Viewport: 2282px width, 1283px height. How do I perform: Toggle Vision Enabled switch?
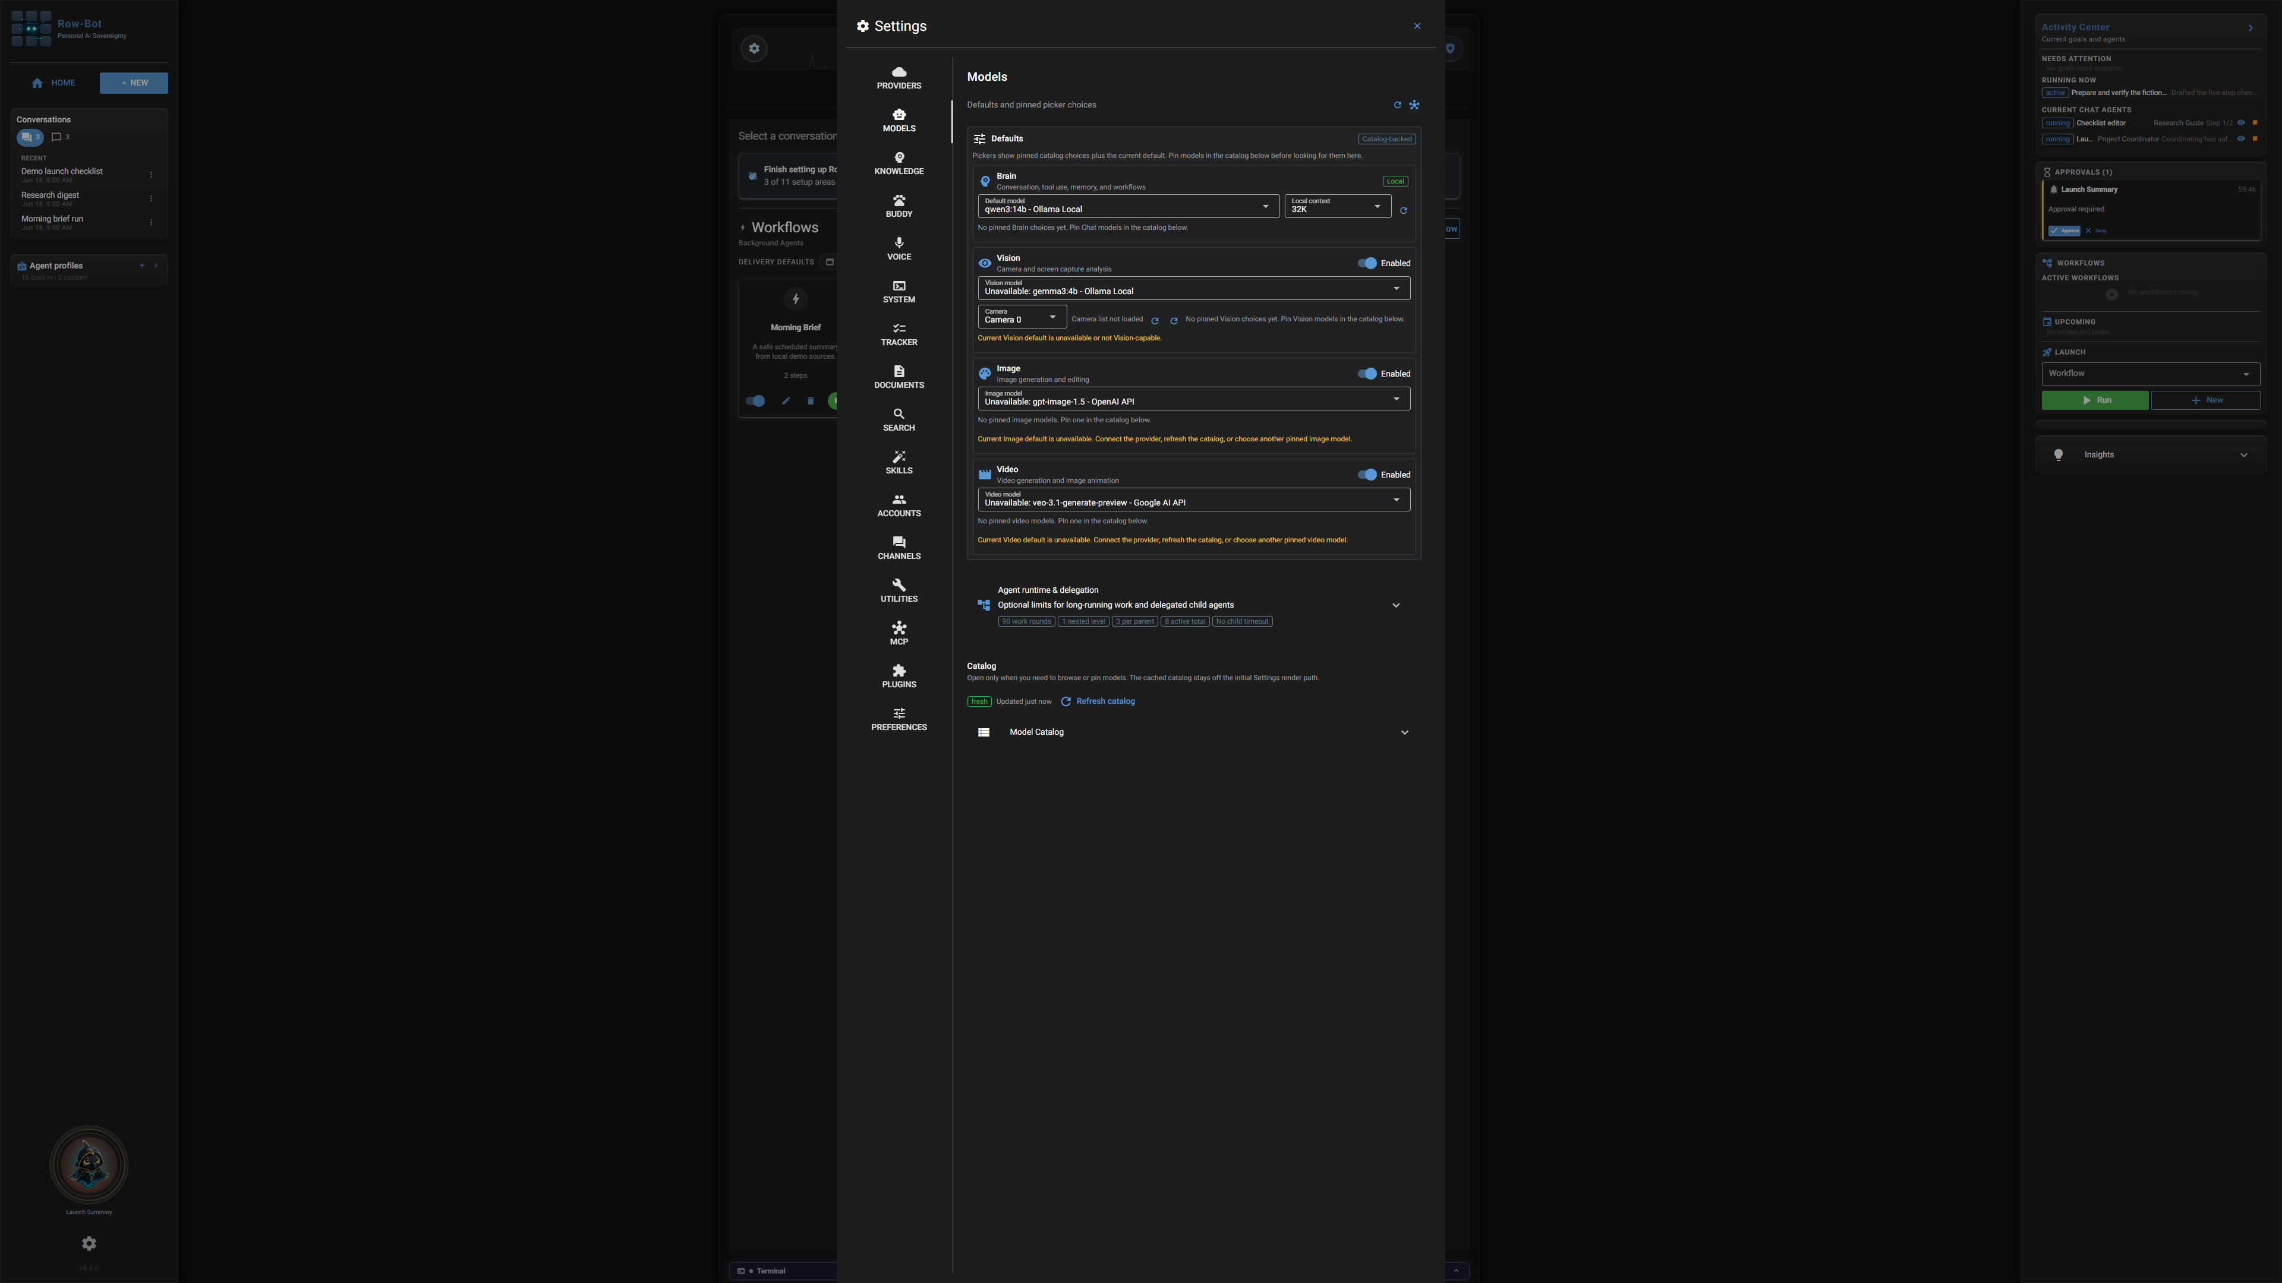click(x=1367, y=263)
